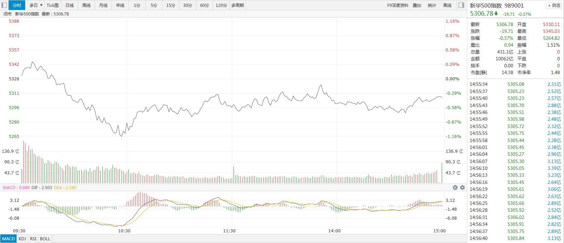Switch indicator to RSI
The height and width of the screenshot is (243, 564).
point(33,239)
